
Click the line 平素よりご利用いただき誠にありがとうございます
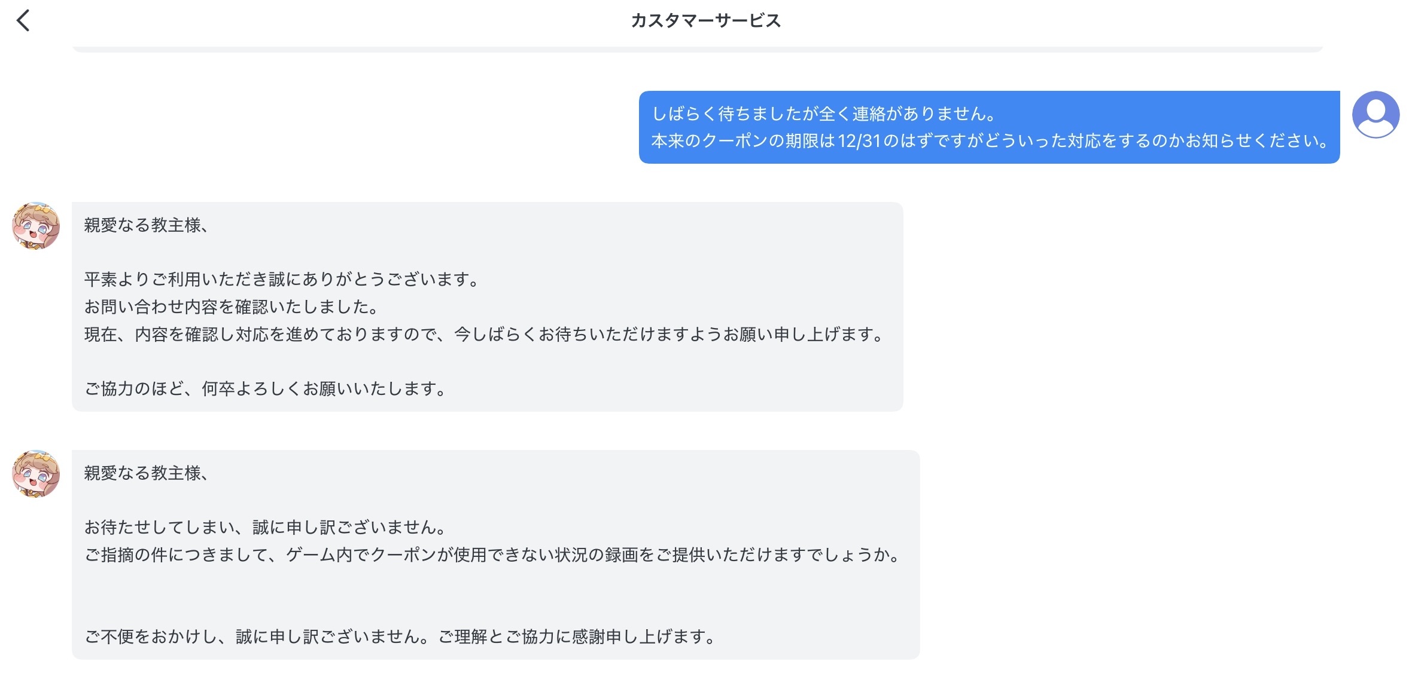point(281,279)
